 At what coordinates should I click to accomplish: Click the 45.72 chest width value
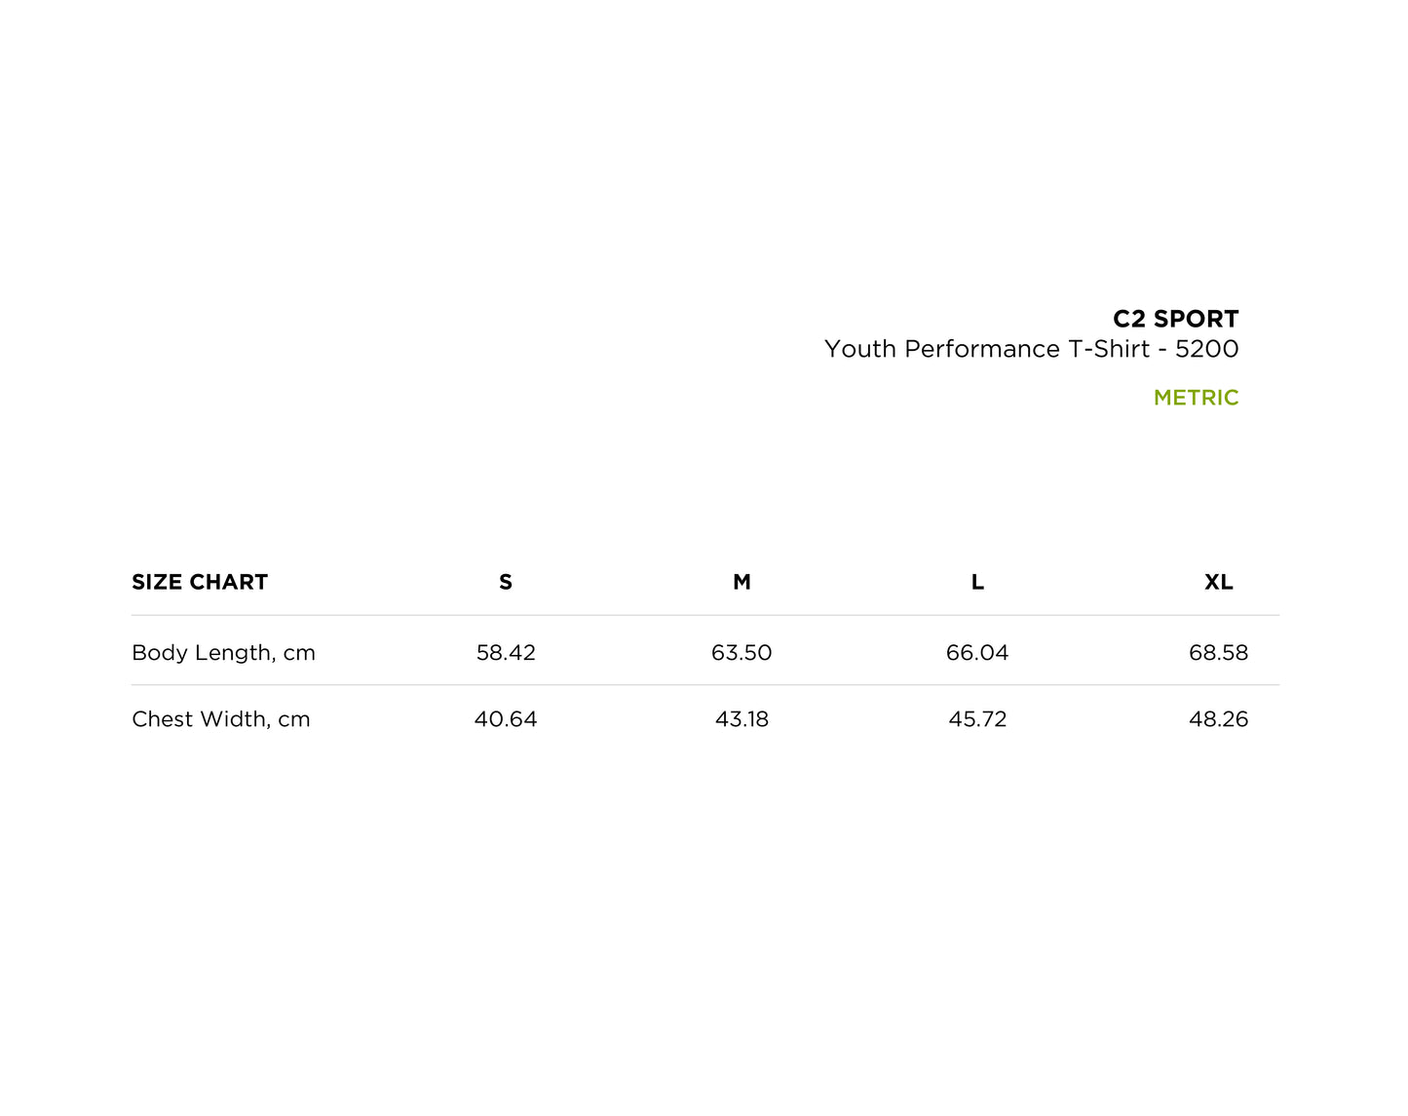pyautogui.click(x=977, y=719)
